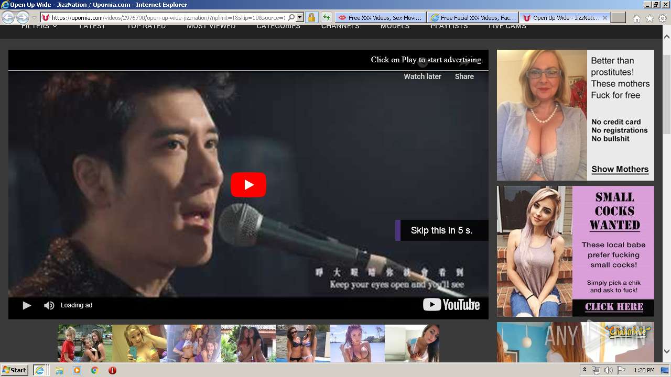
Task: Click the browser Forward arrow button
Action: [23, 17]
